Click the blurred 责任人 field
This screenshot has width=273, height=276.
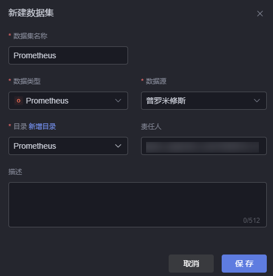pyautogui.click(x=204, y=146)
